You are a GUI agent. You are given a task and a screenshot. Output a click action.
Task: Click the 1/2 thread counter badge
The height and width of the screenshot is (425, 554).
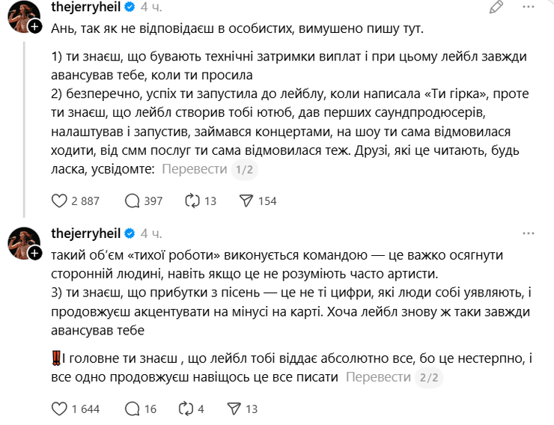pyautogui.click(x=245, y=170)
